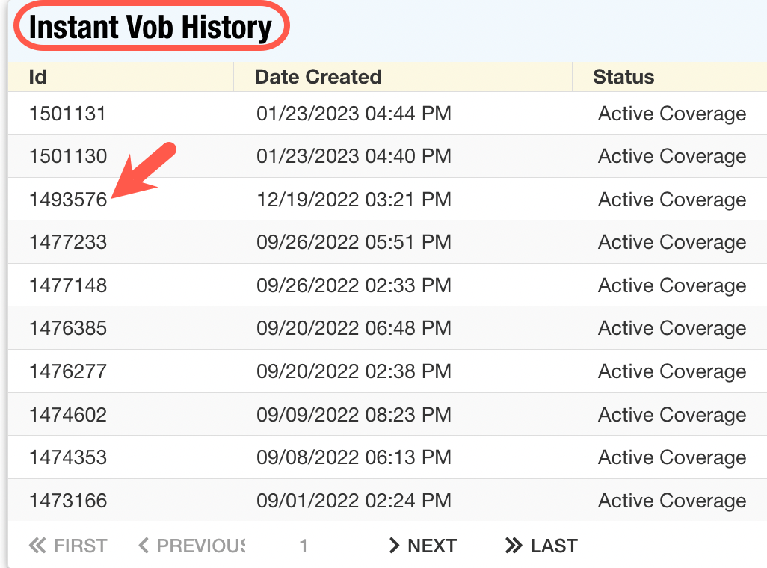Open VOB record 1476277
The height and width of the screenshot is (568, 767).
[x=68, y=371]
